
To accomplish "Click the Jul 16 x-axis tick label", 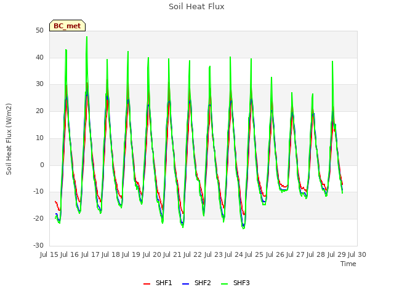I will coord(70,254).
